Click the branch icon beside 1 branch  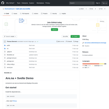click(x=66, y=41)
